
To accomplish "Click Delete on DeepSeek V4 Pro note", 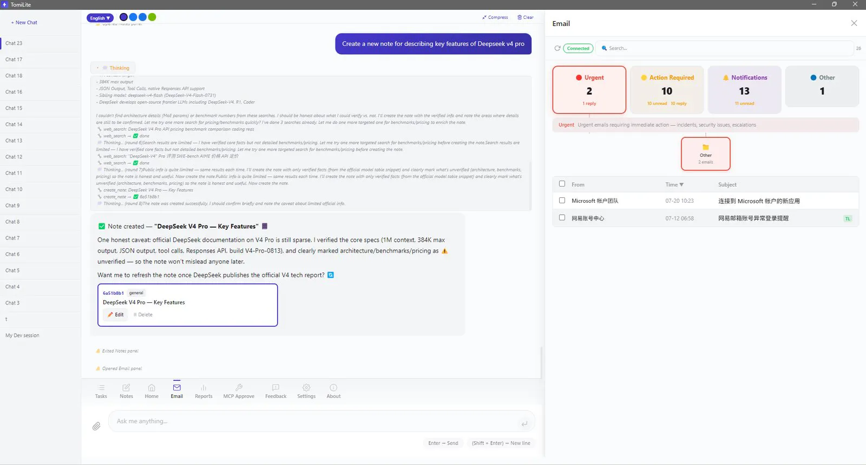I will pyautogui.click(x=143, y=315).
